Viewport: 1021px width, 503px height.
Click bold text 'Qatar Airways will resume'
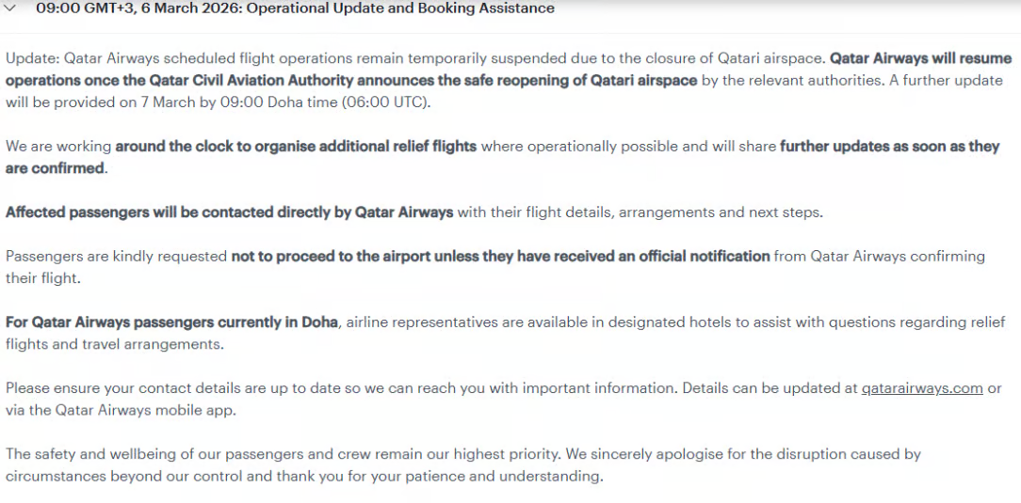[x=920, y=58]
